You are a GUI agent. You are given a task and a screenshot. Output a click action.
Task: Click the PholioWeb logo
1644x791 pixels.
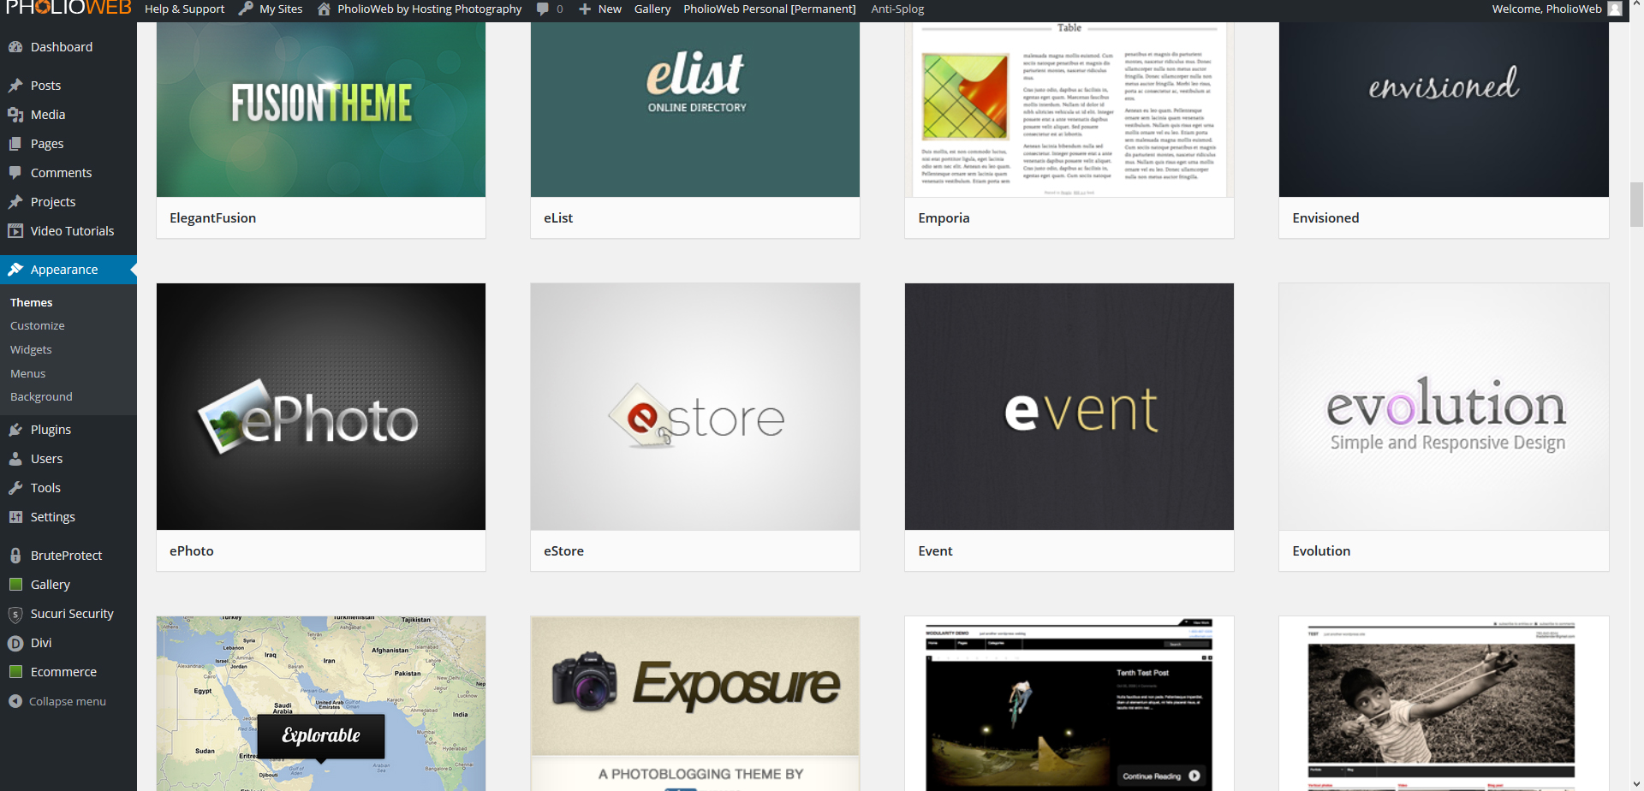coord(68,8)
